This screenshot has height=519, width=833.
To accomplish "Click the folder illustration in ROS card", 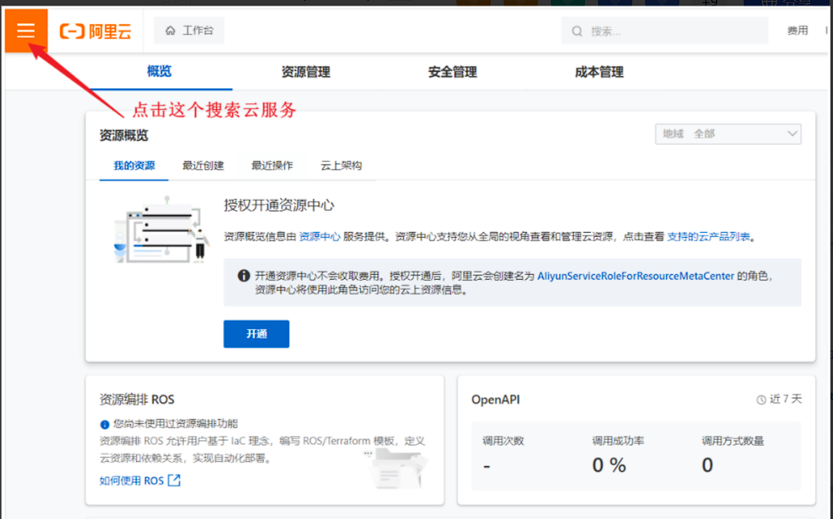I will tap(396, 468).
